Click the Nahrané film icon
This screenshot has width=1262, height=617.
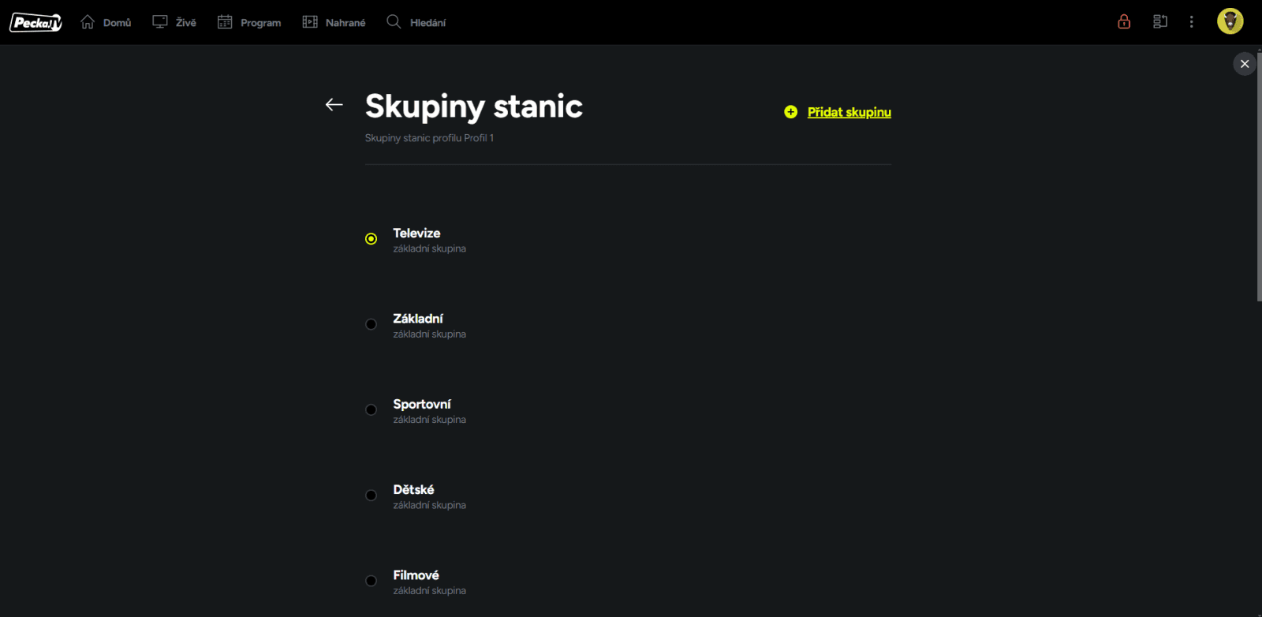pos(310,22)
